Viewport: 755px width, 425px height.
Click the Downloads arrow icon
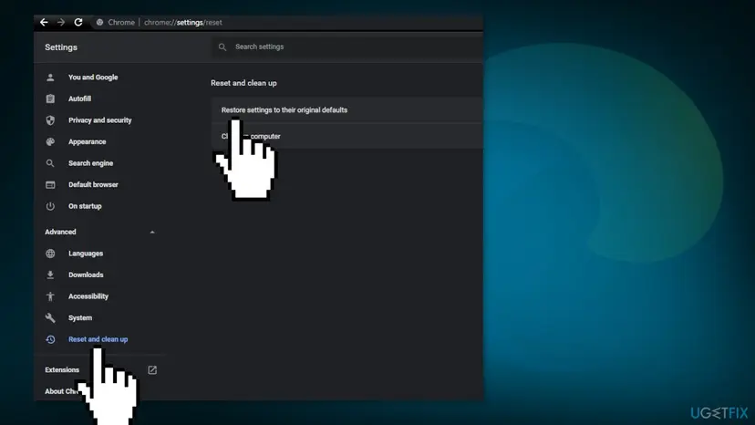[50, 275]
